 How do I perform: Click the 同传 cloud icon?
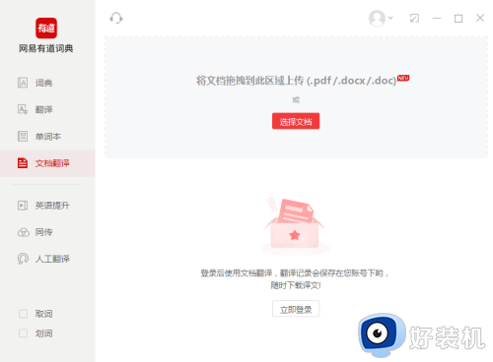[23, 232]
